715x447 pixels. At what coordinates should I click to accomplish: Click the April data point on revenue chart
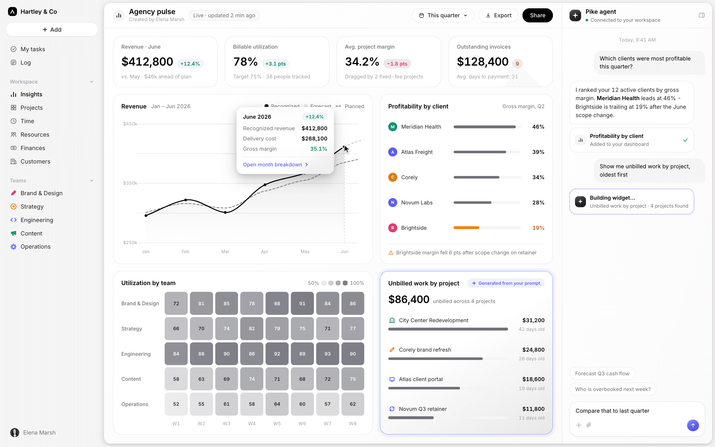(x=265, y=185)
